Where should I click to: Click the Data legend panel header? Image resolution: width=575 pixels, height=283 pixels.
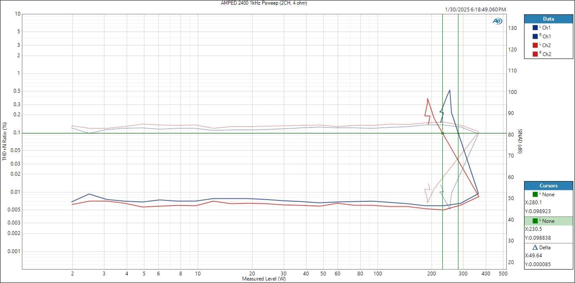(548, 19)
